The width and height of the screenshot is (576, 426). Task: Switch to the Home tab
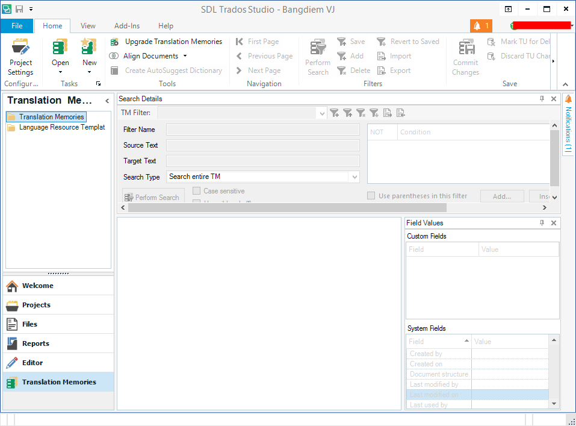click(x=52, y=26)
